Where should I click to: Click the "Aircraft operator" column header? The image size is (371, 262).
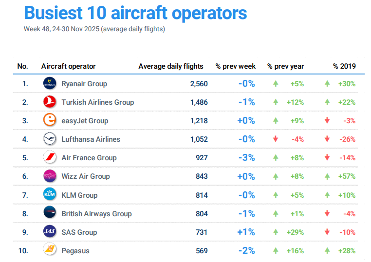pyautogui.click(x=69, y=66)
